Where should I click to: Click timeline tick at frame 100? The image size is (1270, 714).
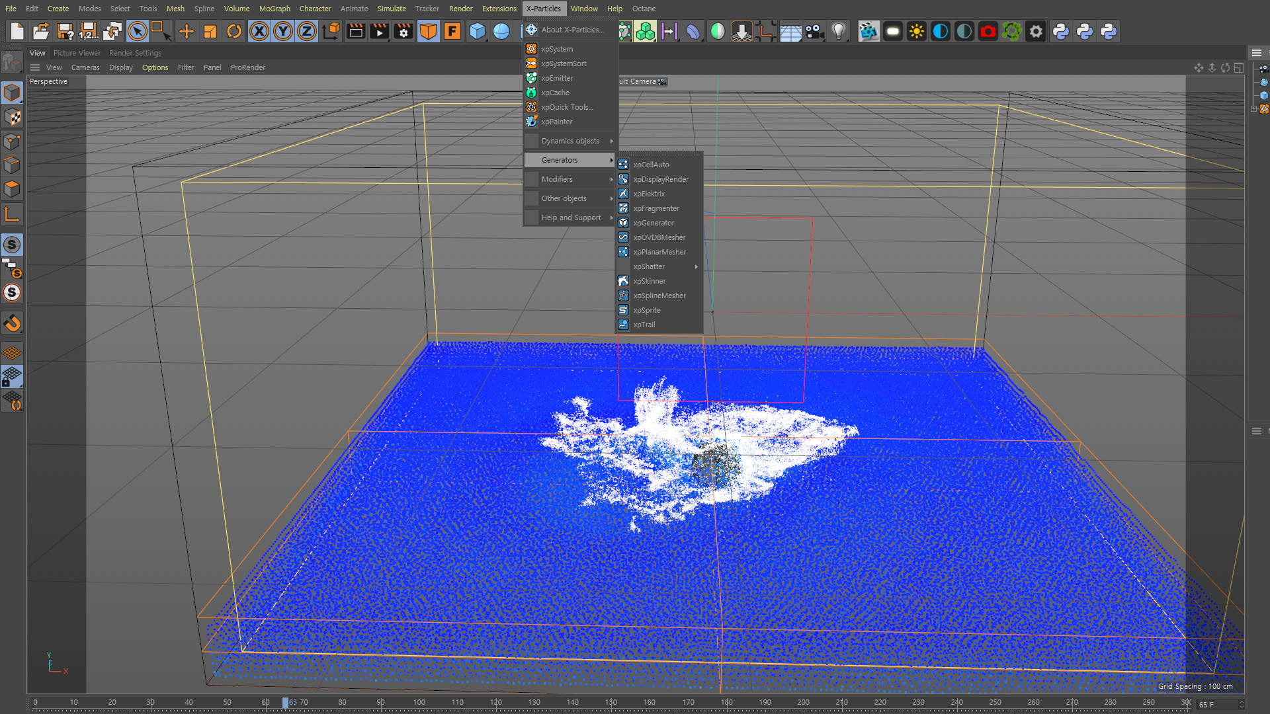tap(419, 703)
